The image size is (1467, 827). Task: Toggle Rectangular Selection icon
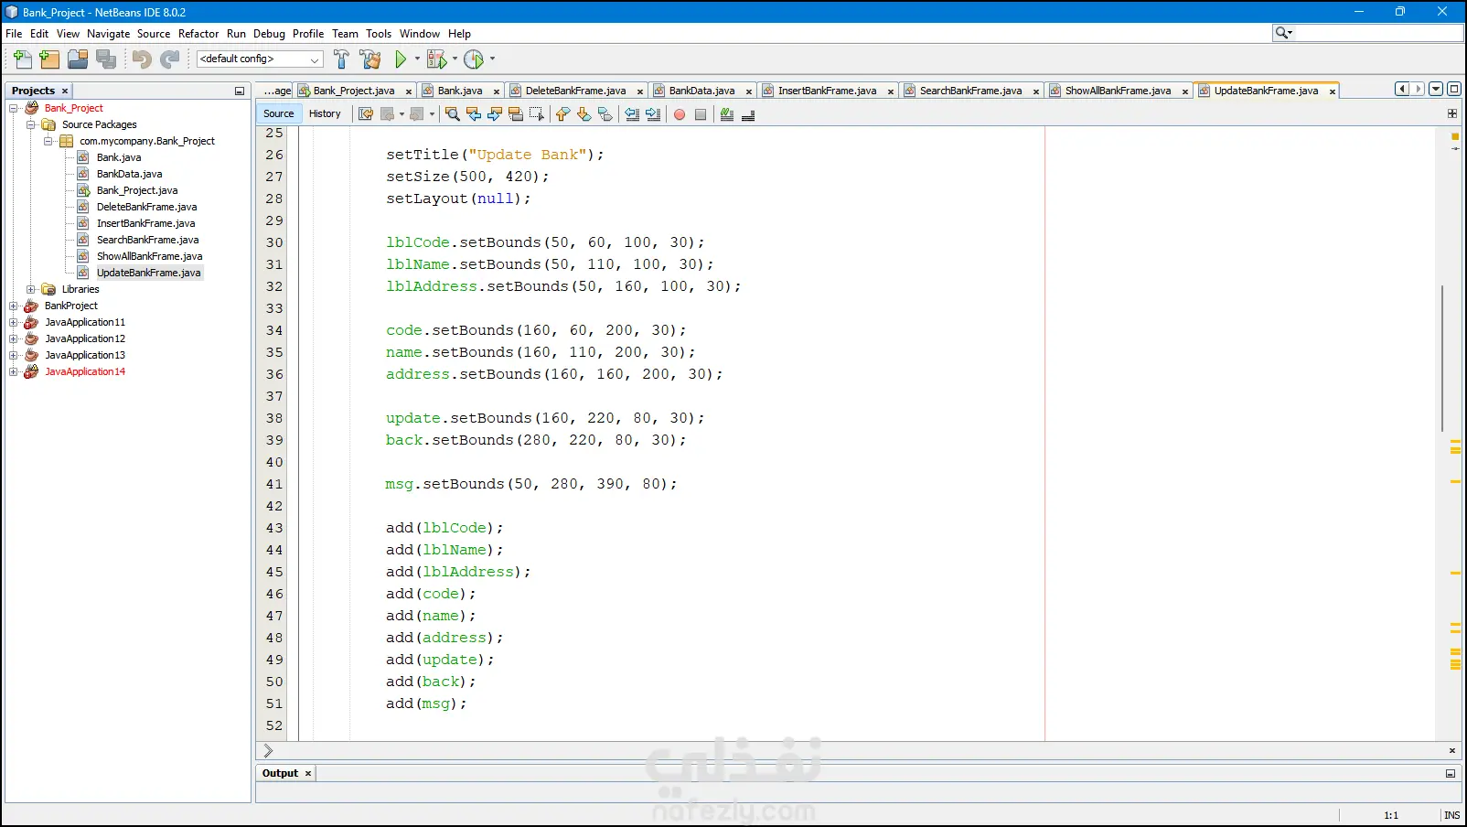point(537,114)
